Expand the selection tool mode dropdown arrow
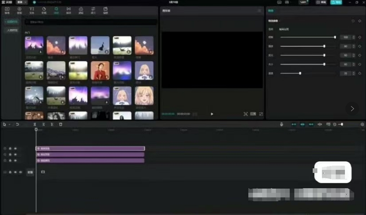 point(9,124)
